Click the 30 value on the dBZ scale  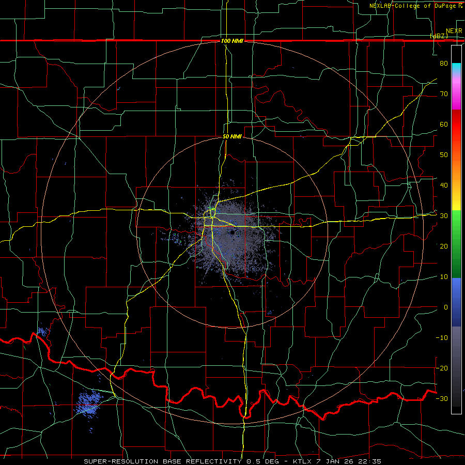point(444,216)
